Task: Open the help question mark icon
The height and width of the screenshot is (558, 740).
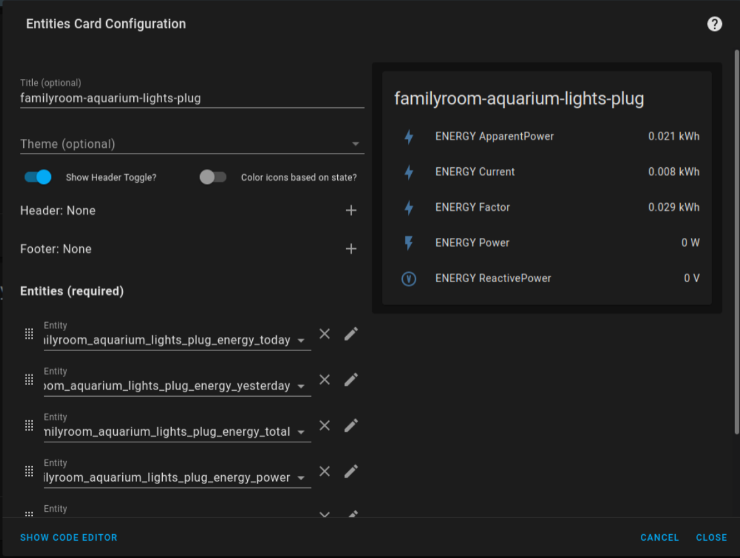Action: pos(714,24)
